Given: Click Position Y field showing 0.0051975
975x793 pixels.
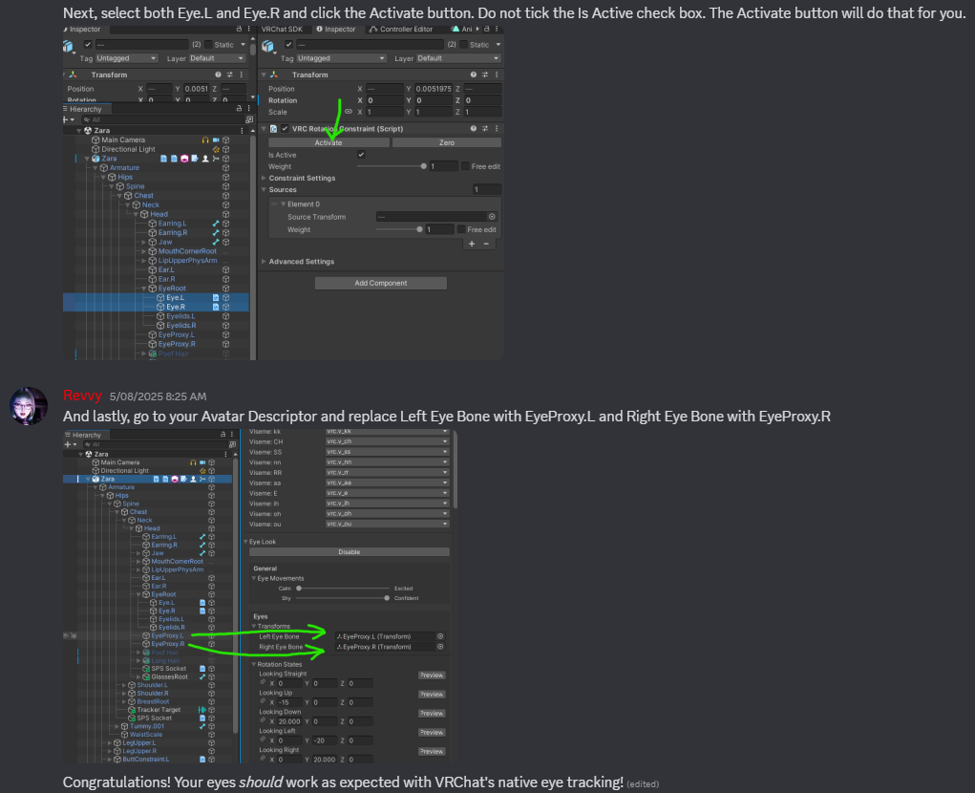Looking at the screenshot, I should [x=434, y=88].
